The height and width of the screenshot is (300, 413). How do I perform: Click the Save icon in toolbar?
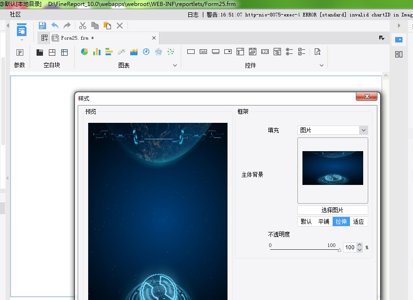[x=42, y=26]
